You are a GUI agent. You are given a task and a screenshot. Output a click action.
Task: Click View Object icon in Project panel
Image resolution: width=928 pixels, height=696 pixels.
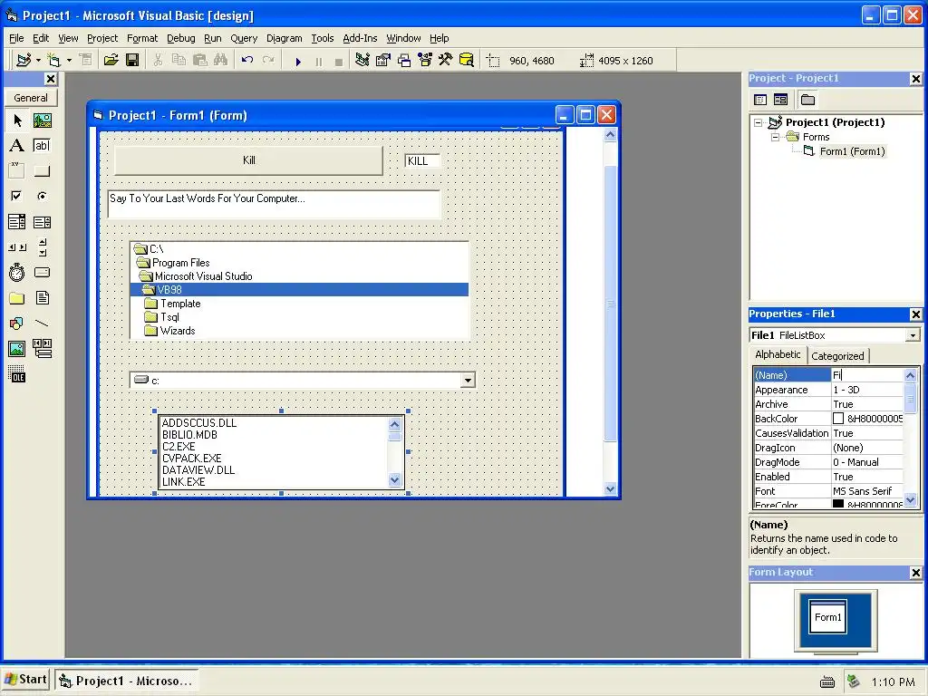pyautogui.click(x=780, y=100)
